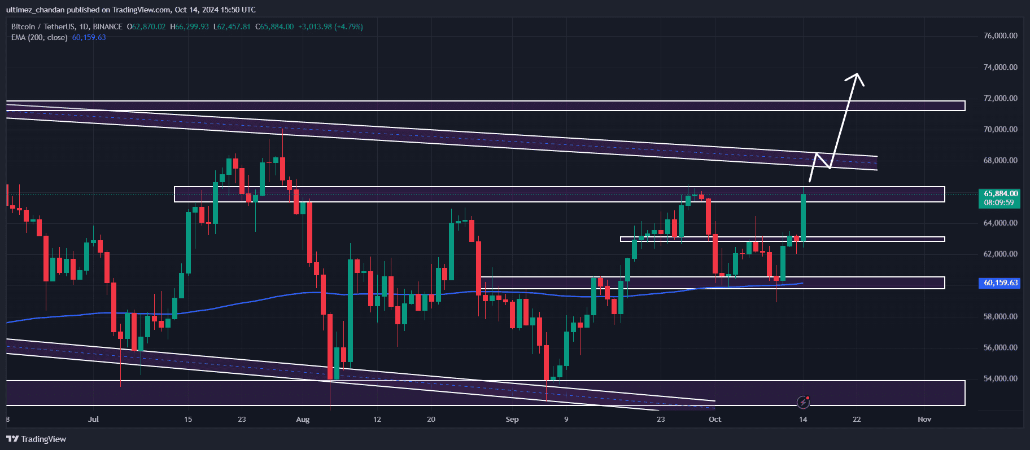Click the 64,000.00 price axis label
This screenshot has width=1030, height=450.
(x=1000, y=223)
